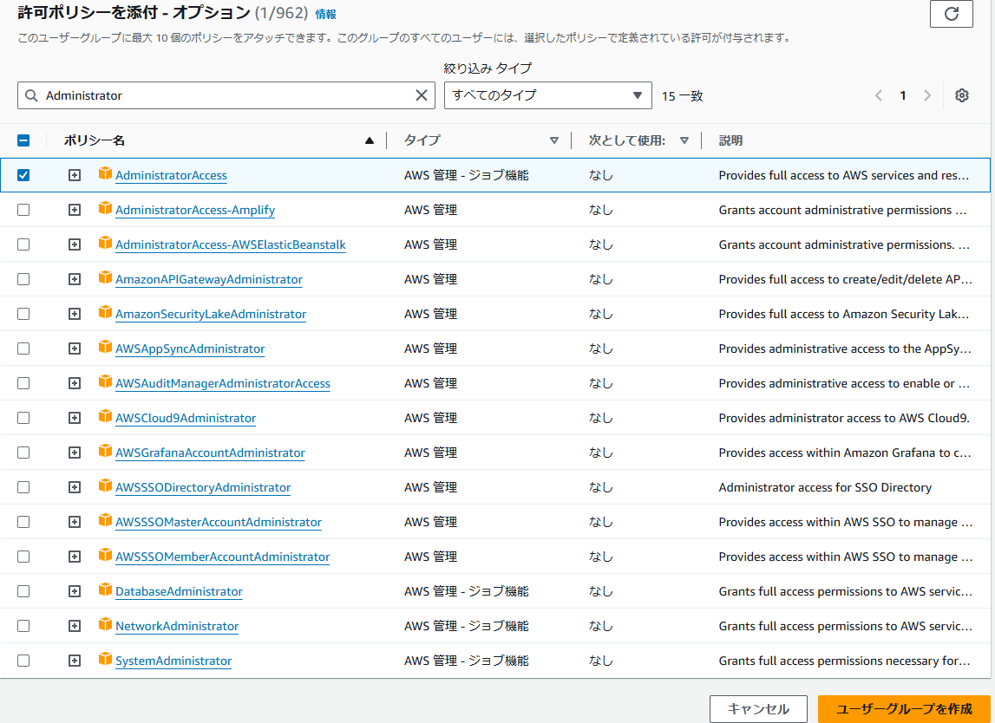
Task: Open the すべてのタイプ filter dropdown
Action: [x=547, y=95]
